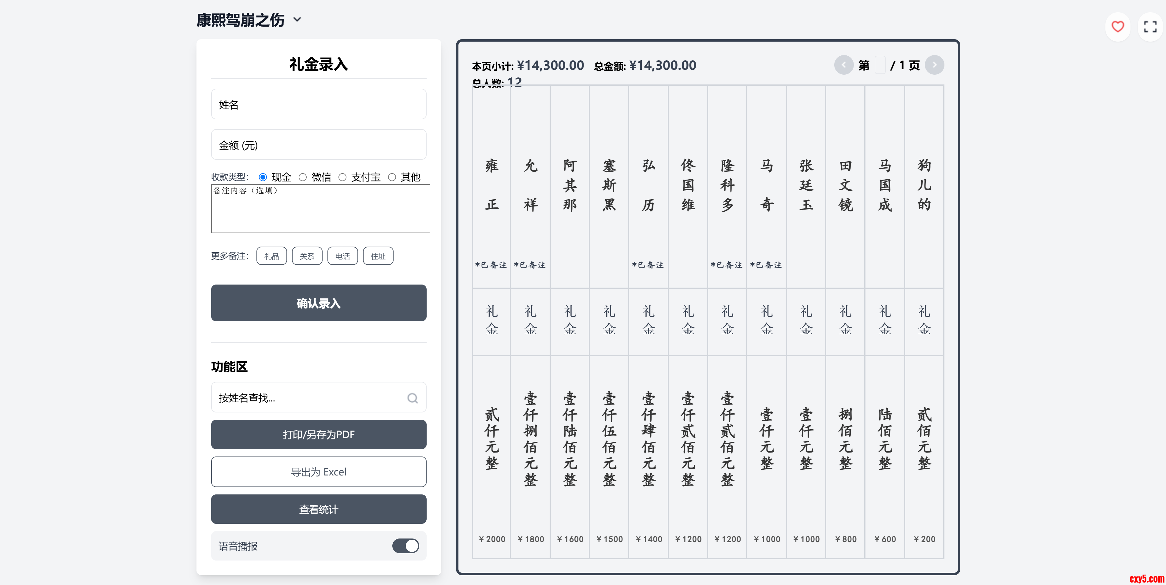Add 礼品 remark tag
Viewport: 1166px width, 585px height.
click(271, 256)
